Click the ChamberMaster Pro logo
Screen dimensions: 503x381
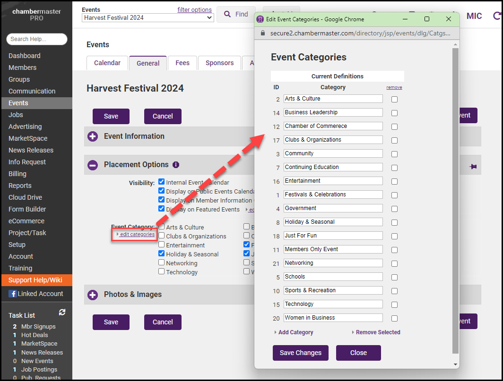36,14
